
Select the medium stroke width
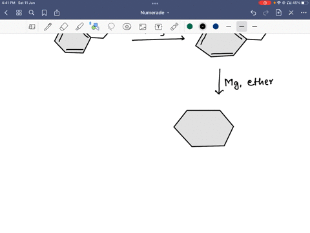coord(242,27)
